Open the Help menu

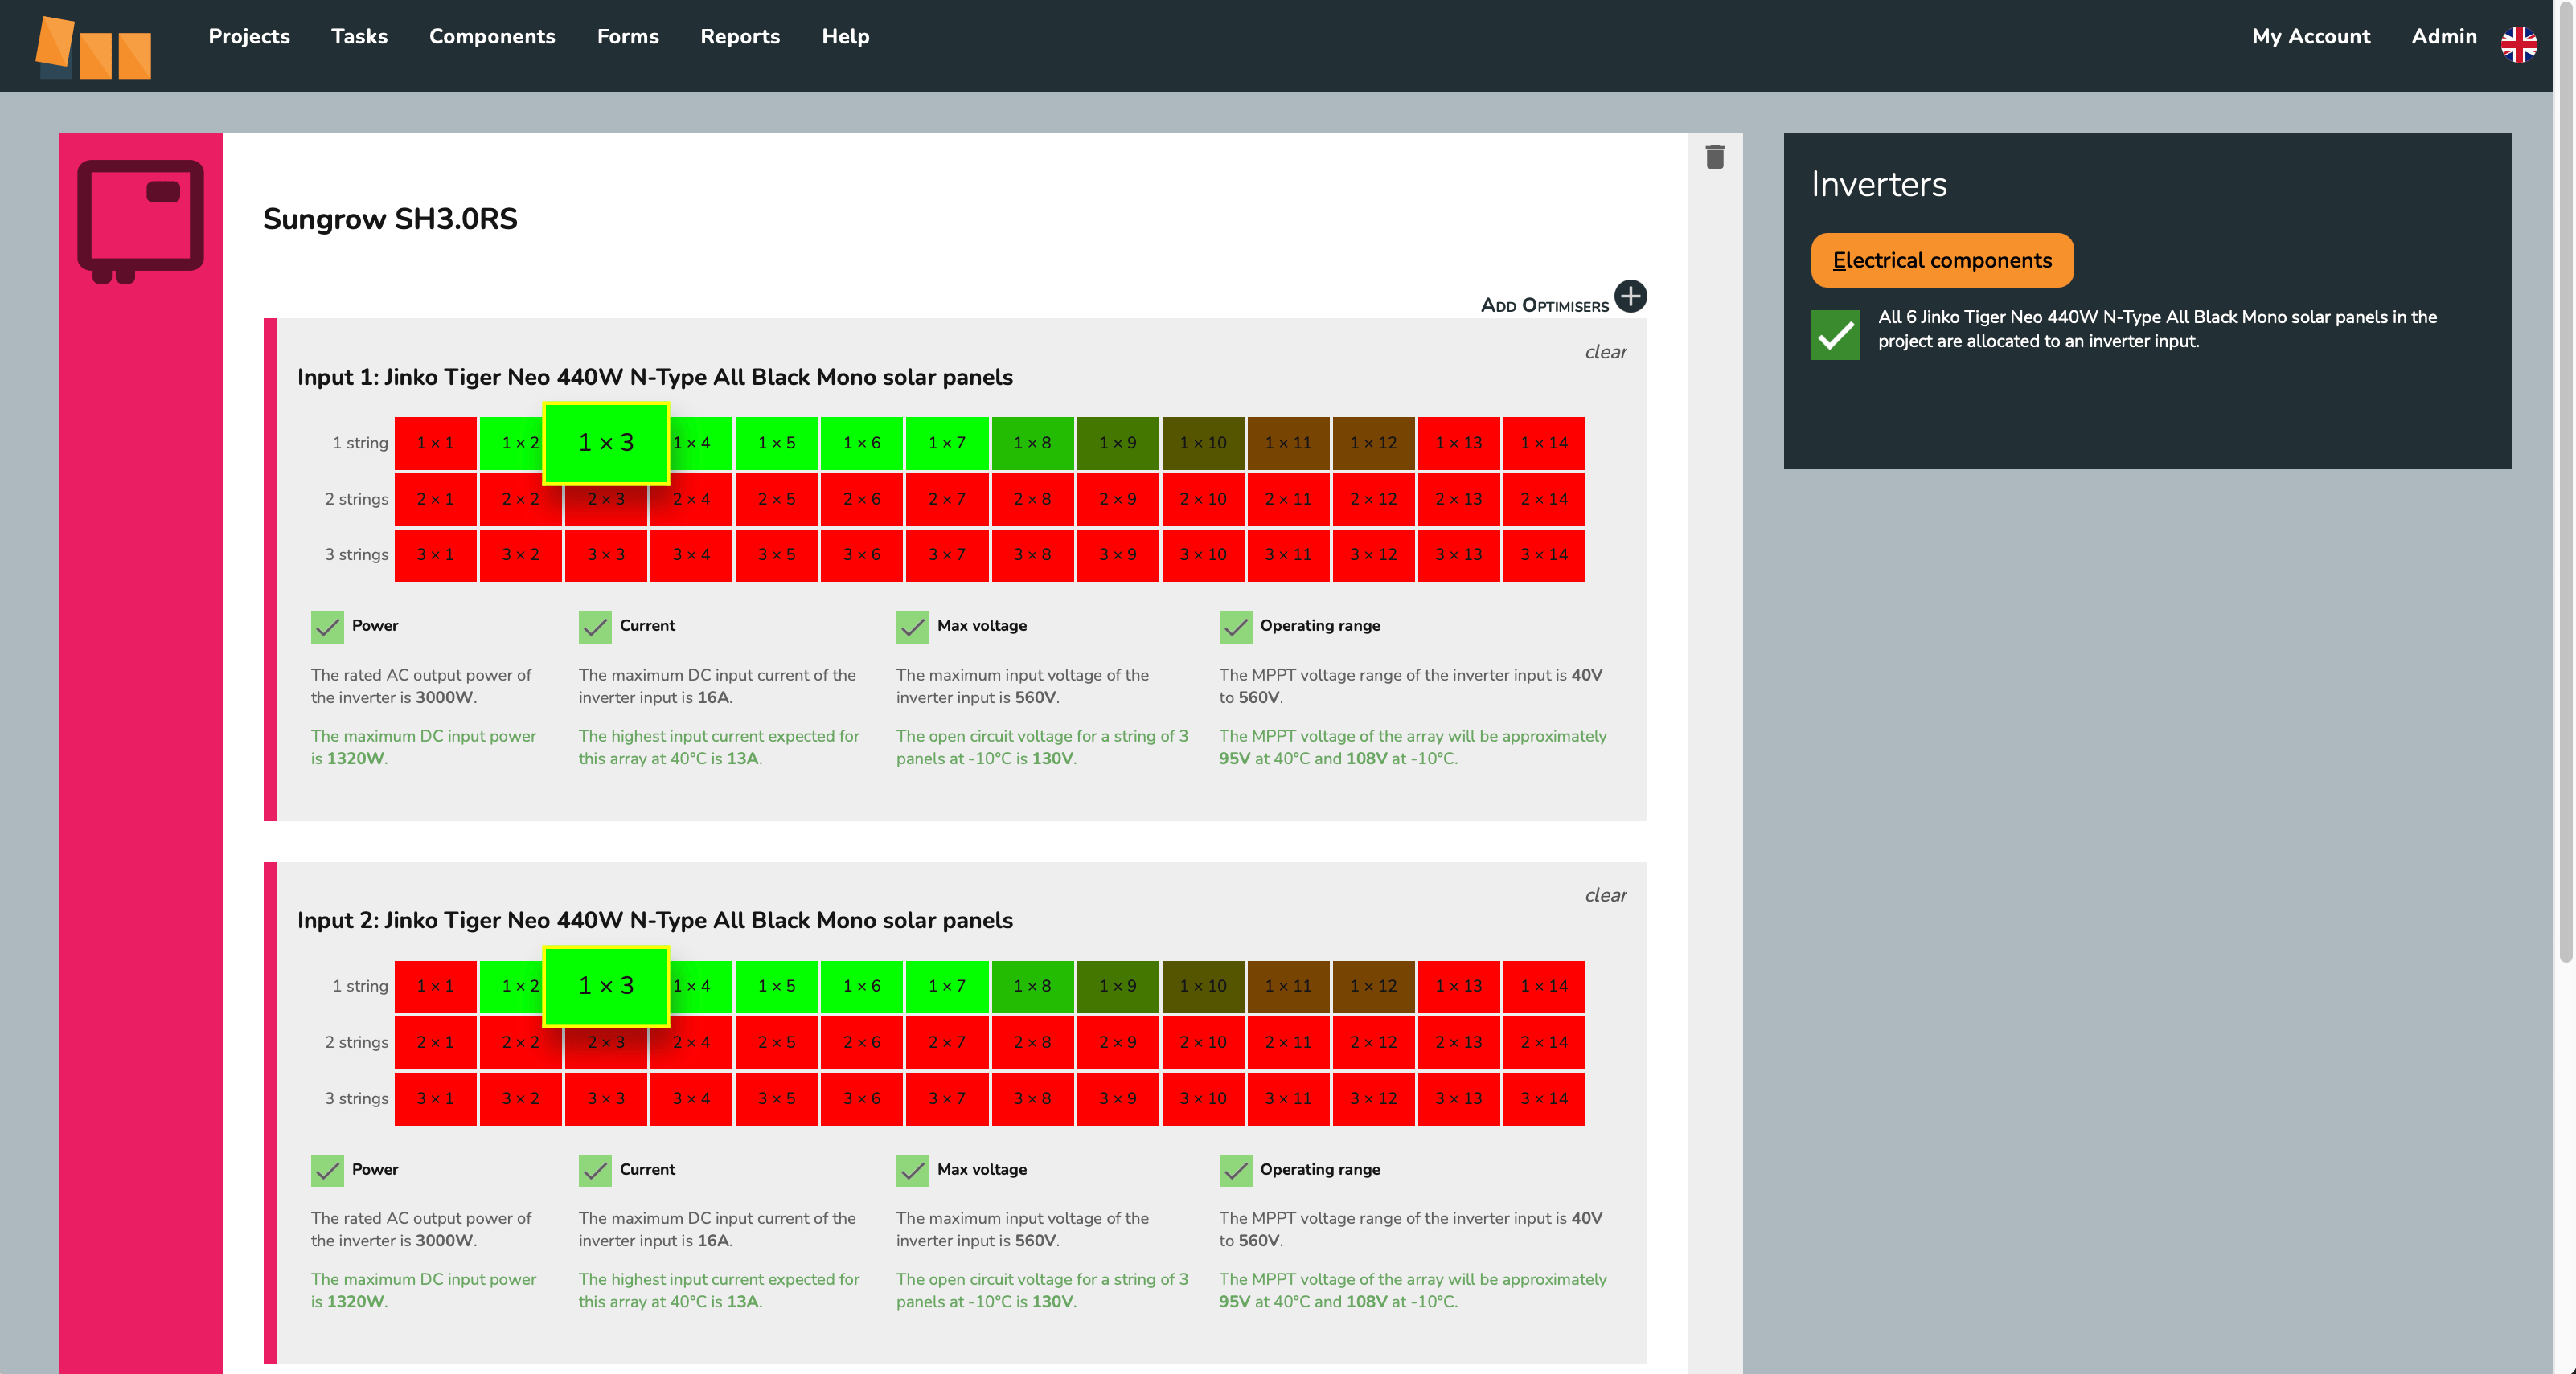click(845, 36)
